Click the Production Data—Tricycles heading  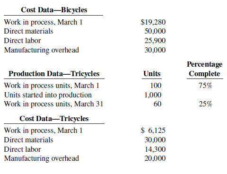click(x=54, y=74)
